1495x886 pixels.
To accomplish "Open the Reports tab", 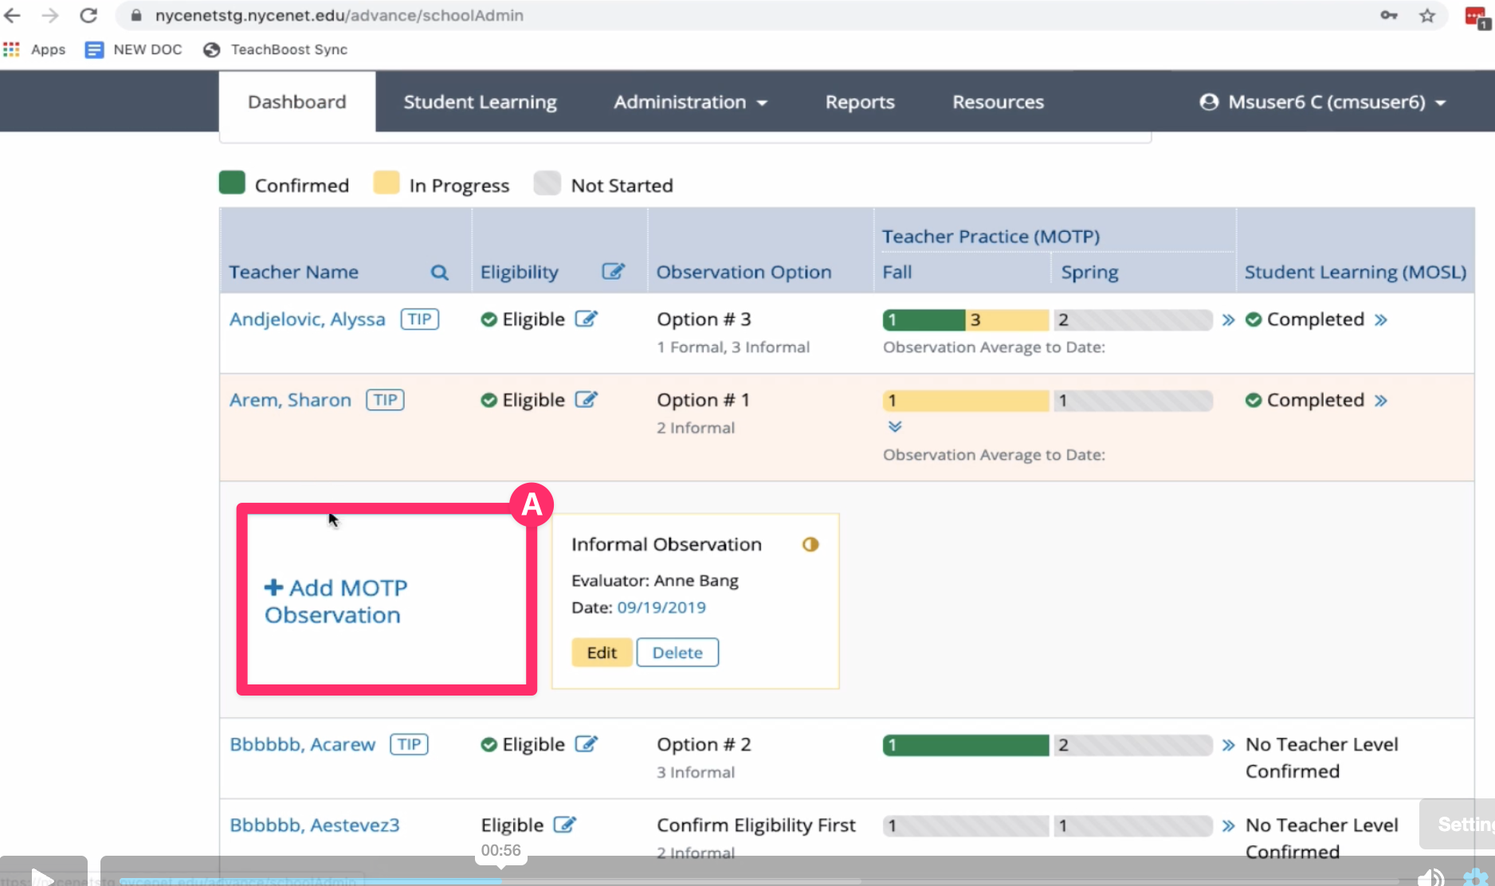I will coord(860,102).
